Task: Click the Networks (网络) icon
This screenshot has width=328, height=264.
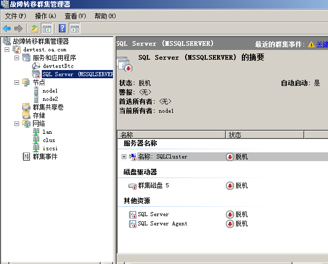Action: (x=27, y=124)
